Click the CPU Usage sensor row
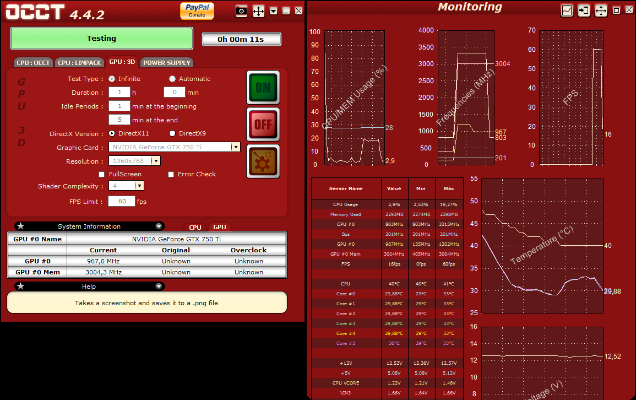636x400 pixels. [387, 204]
